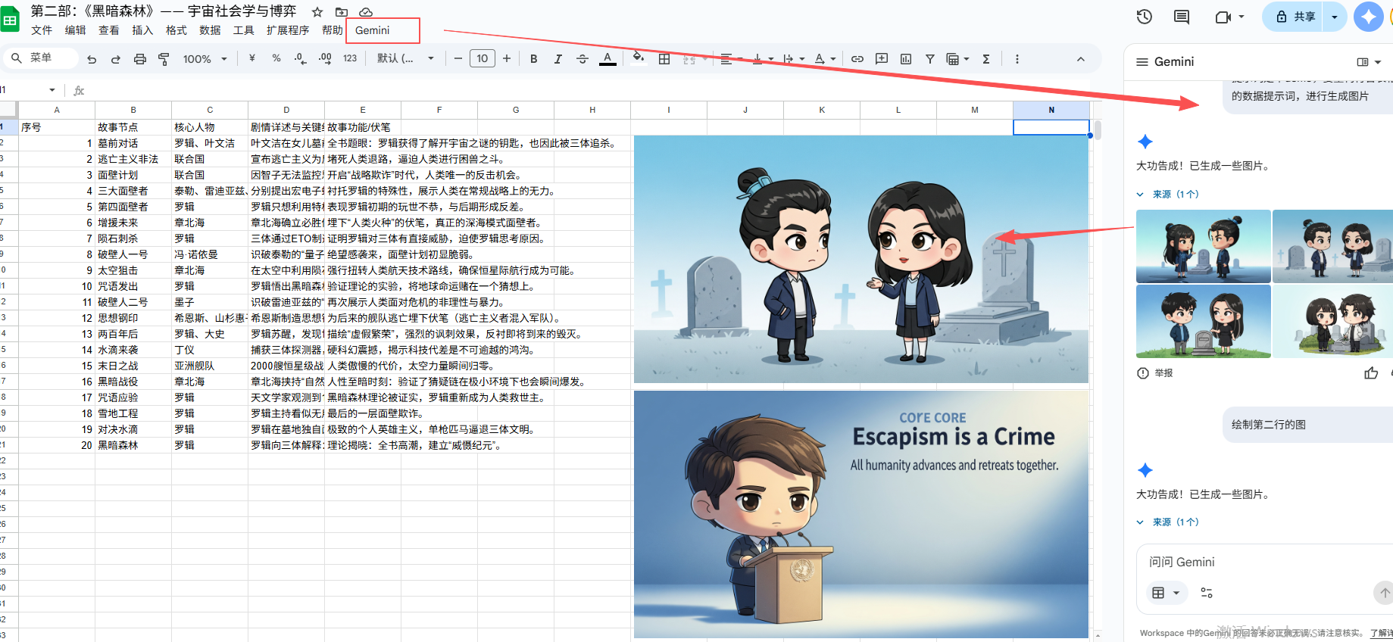Open more number formats 123 menu

[x=350, y=58]
